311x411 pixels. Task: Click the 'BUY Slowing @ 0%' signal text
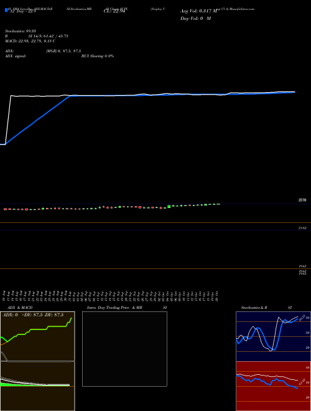point(98,56)
